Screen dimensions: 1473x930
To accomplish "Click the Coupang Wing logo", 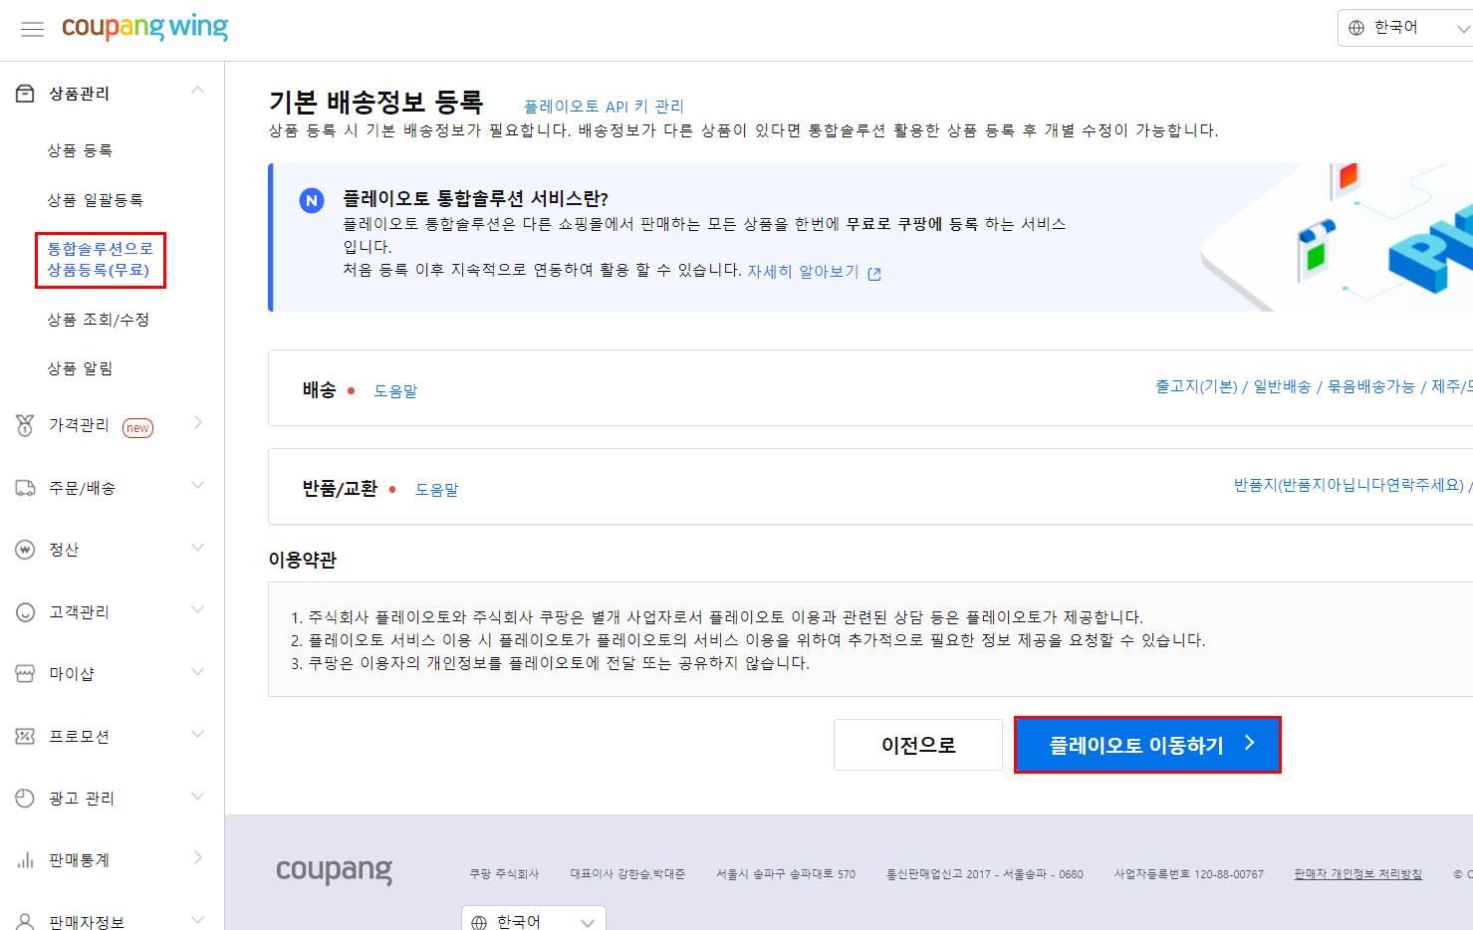I will pos(145,27).
